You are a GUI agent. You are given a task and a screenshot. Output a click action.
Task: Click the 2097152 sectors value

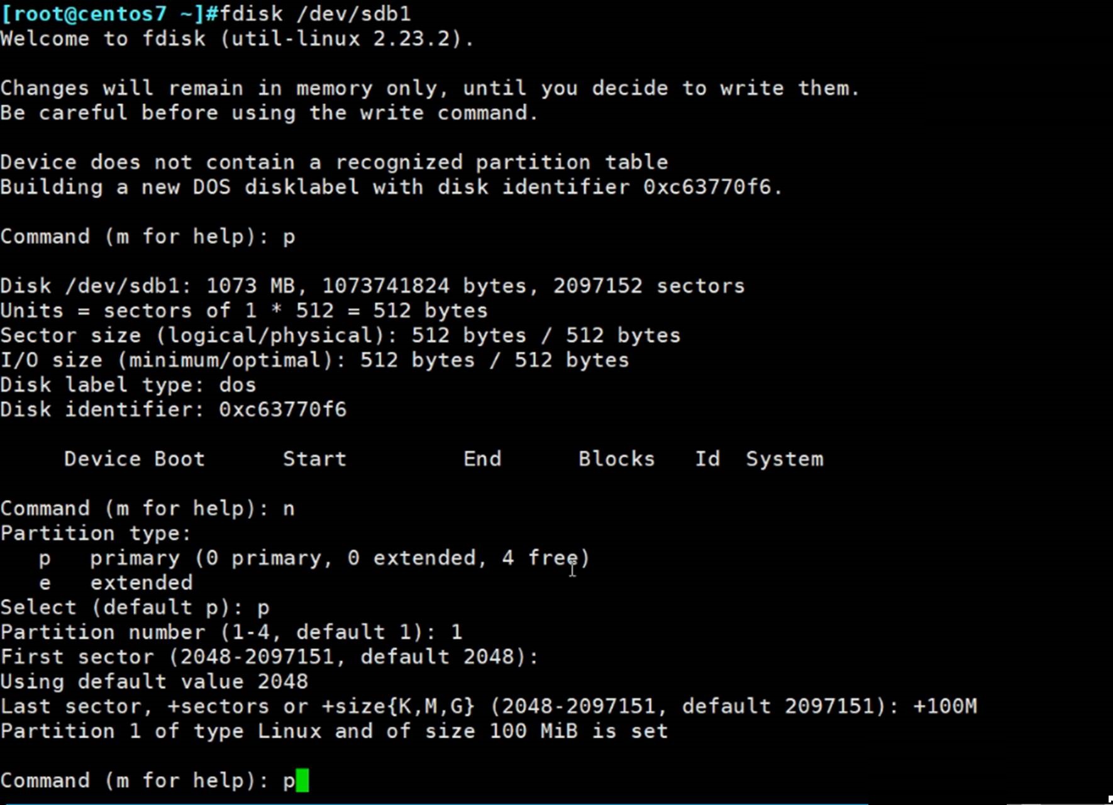point(648,286)
